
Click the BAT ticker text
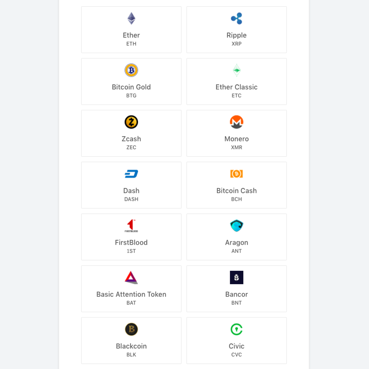coord(131,303)
